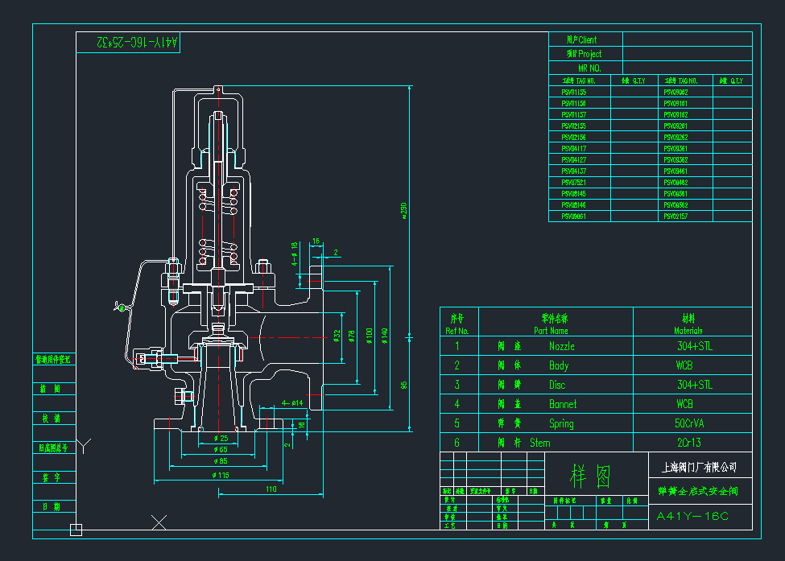This screenshot has width=785, height=561.
Task: Click the UCS origin square marker
Action: click(x=76, y=530)
